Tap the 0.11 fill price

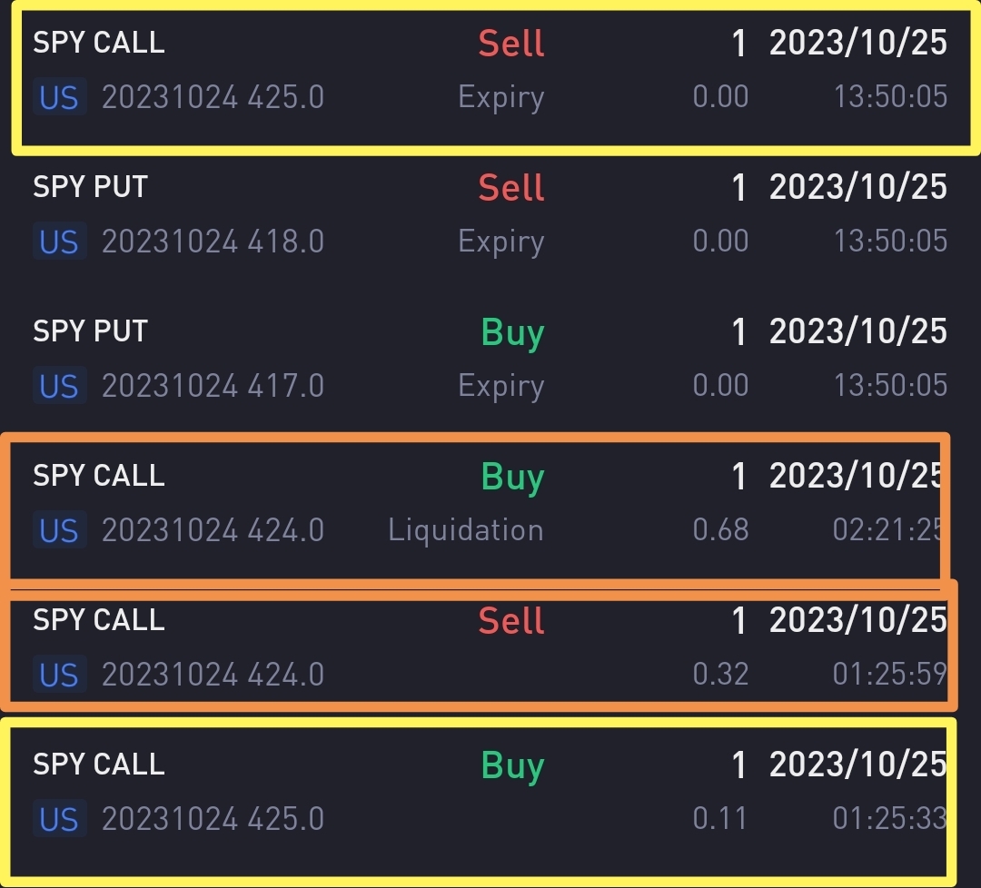[x=720, y=819]
